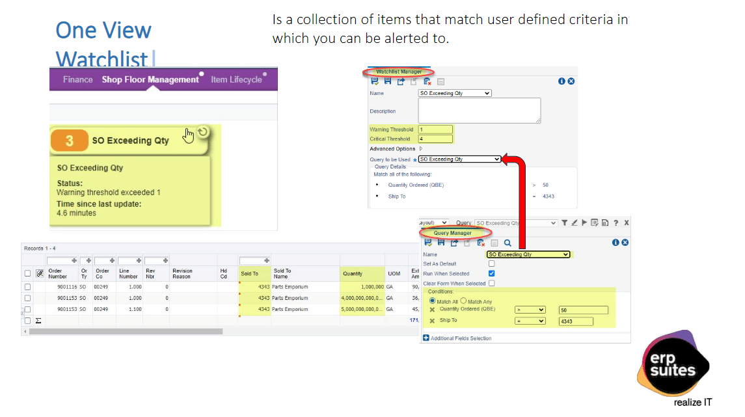The width and height of the screenshot is (745, 417).
Task: Open the Query to be Used dropdown
Action: tap(459, 159)
